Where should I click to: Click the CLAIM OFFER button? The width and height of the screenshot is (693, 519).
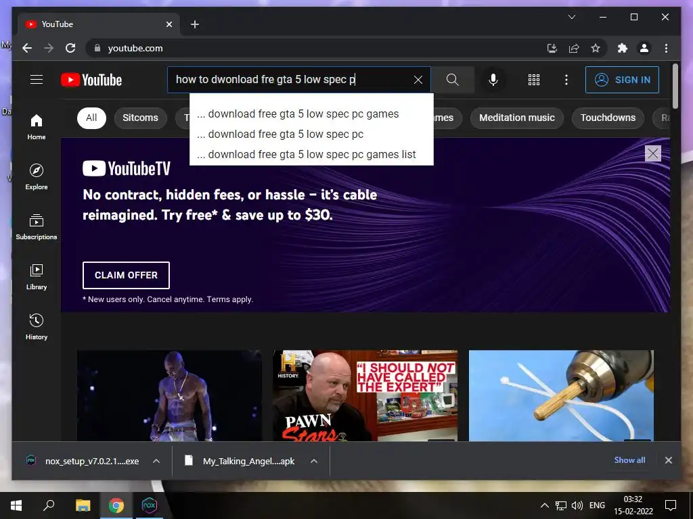[126, 275]
